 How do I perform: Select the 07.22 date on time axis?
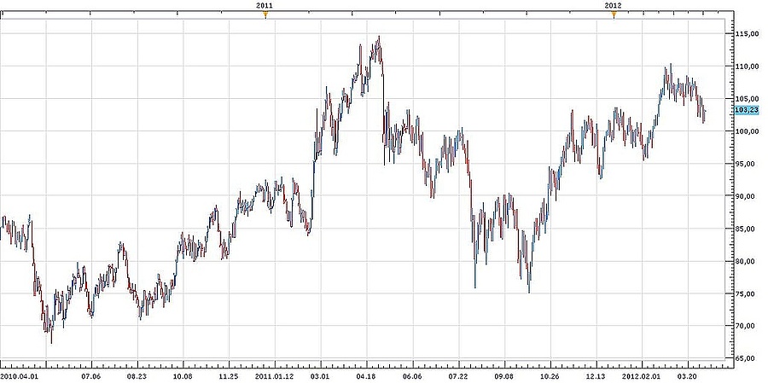(x=458, y=374)
